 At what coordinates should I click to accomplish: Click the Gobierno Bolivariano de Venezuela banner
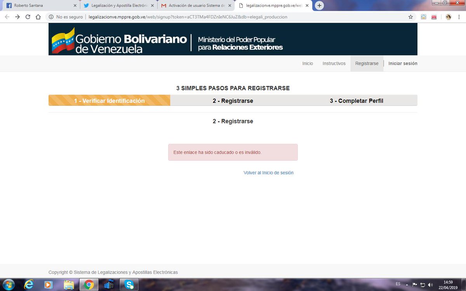(x=233, y=39)
